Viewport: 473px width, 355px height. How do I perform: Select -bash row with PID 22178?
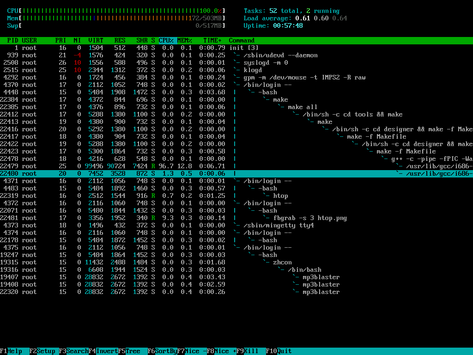[x=236, y=240]
